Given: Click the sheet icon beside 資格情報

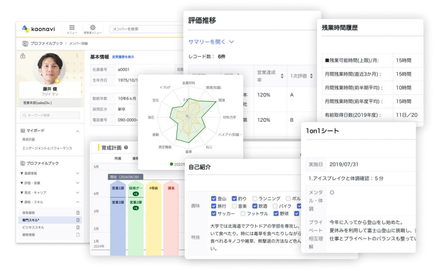Looking at the screenshot, I should (x=78, y=235).
